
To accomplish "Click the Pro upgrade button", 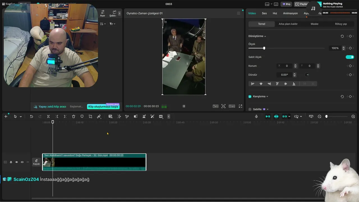I will 286,4.
